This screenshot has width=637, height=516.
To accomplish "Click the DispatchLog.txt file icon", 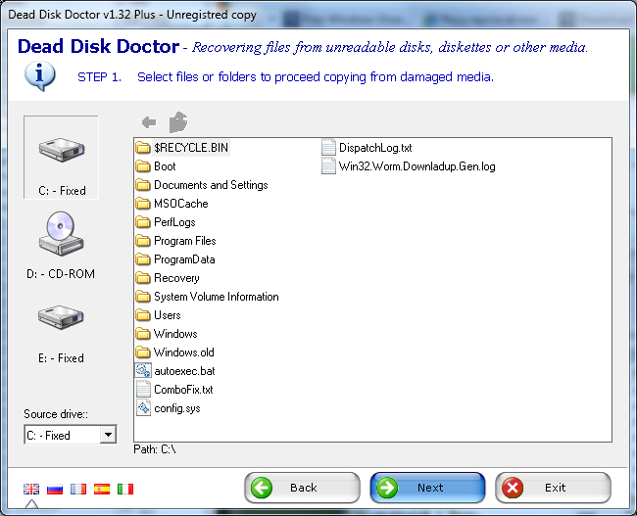I will pos(328,148).
